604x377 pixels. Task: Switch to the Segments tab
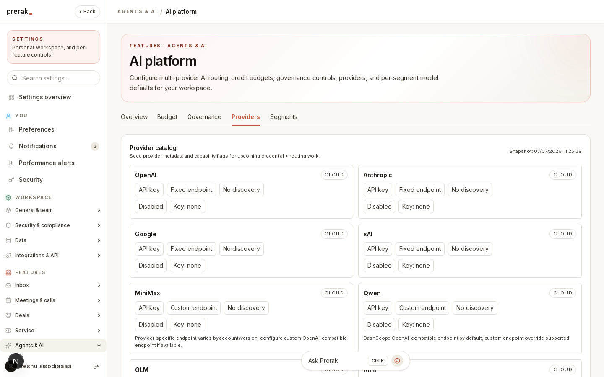point(284,117)
